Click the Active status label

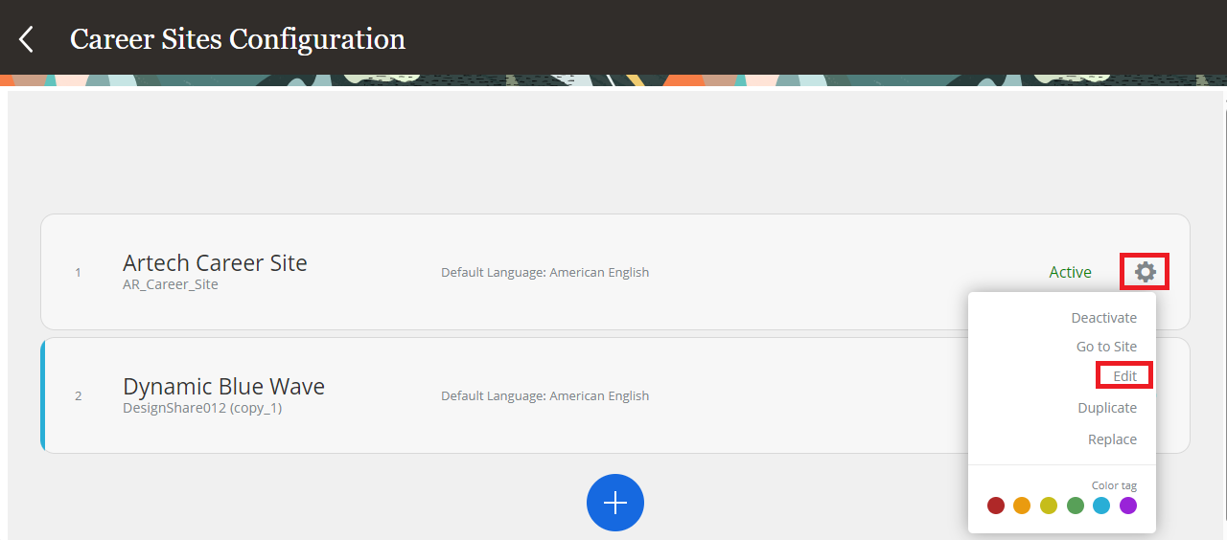pos(1070,272)
